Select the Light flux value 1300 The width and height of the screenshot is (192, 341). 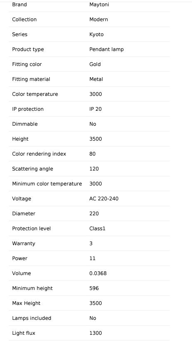pyautogui.click(x=95, y=333)
